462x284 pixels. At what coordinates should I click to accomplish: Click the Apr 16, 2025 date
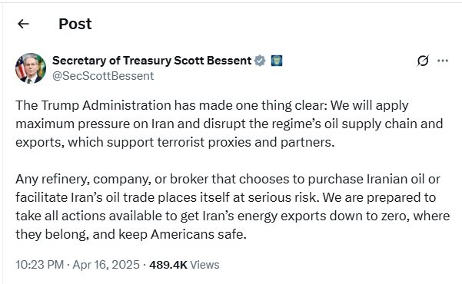(106, 265)
